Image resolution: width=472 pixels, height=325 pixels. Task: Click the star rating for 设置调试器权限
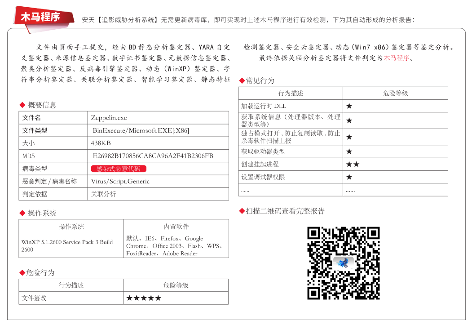(x=349, y=177)
